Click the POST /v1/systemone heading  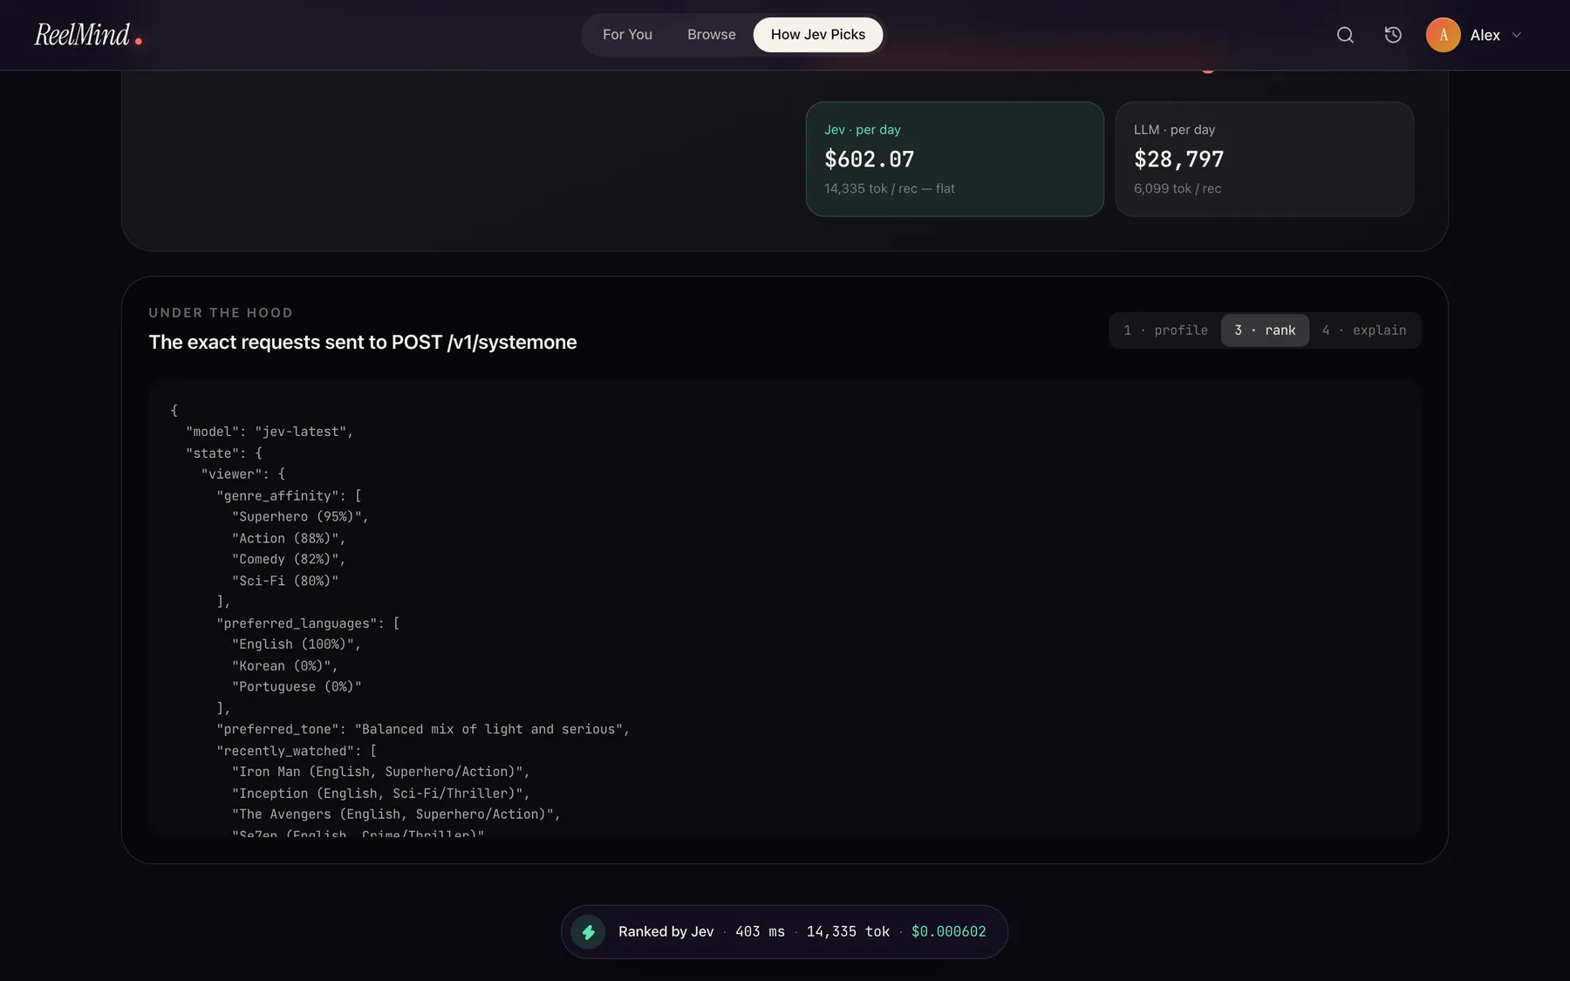click(x=362, y=342)
